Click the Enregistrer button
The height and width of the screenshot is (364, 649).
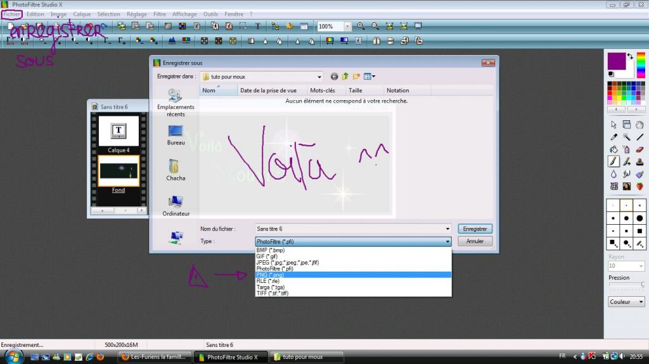[x=475, y=229]
